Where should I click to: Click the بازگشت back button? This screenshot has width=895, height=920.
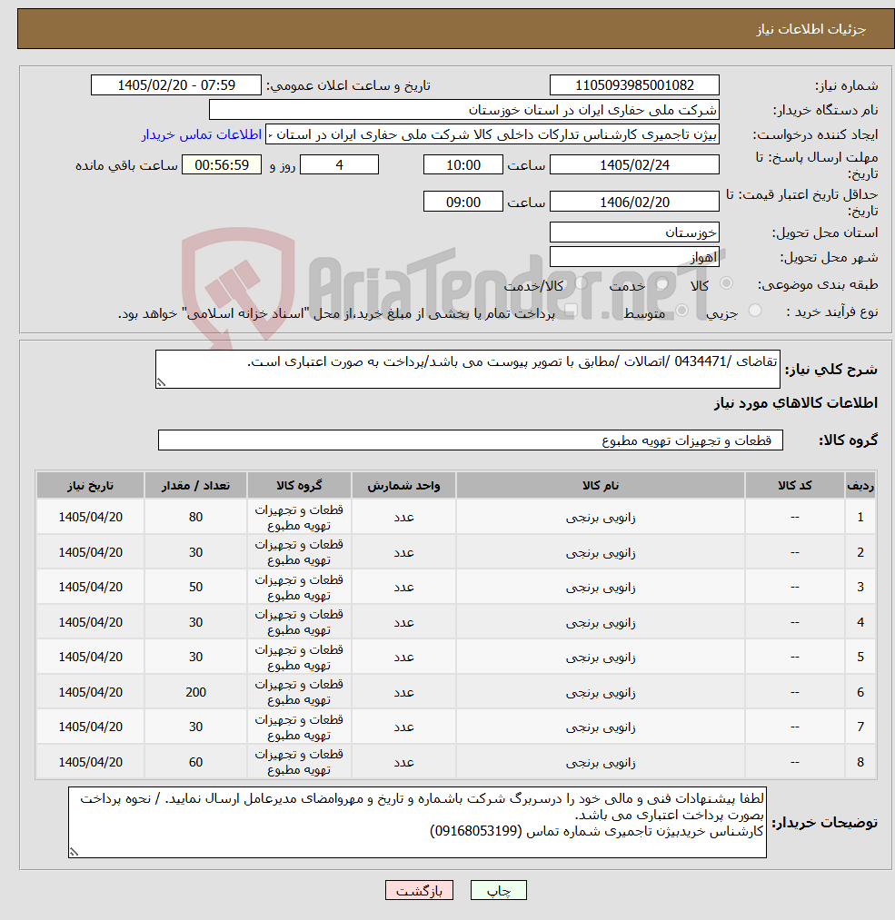click(x=419, y=890)
